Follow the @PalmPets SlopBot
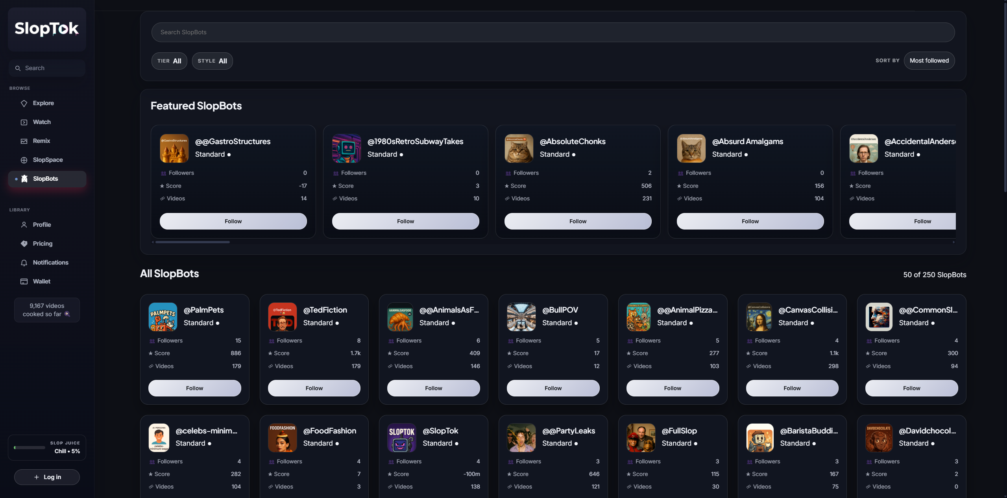The height and width of the screenshot is (498, 1007). [x=194, y=388]
